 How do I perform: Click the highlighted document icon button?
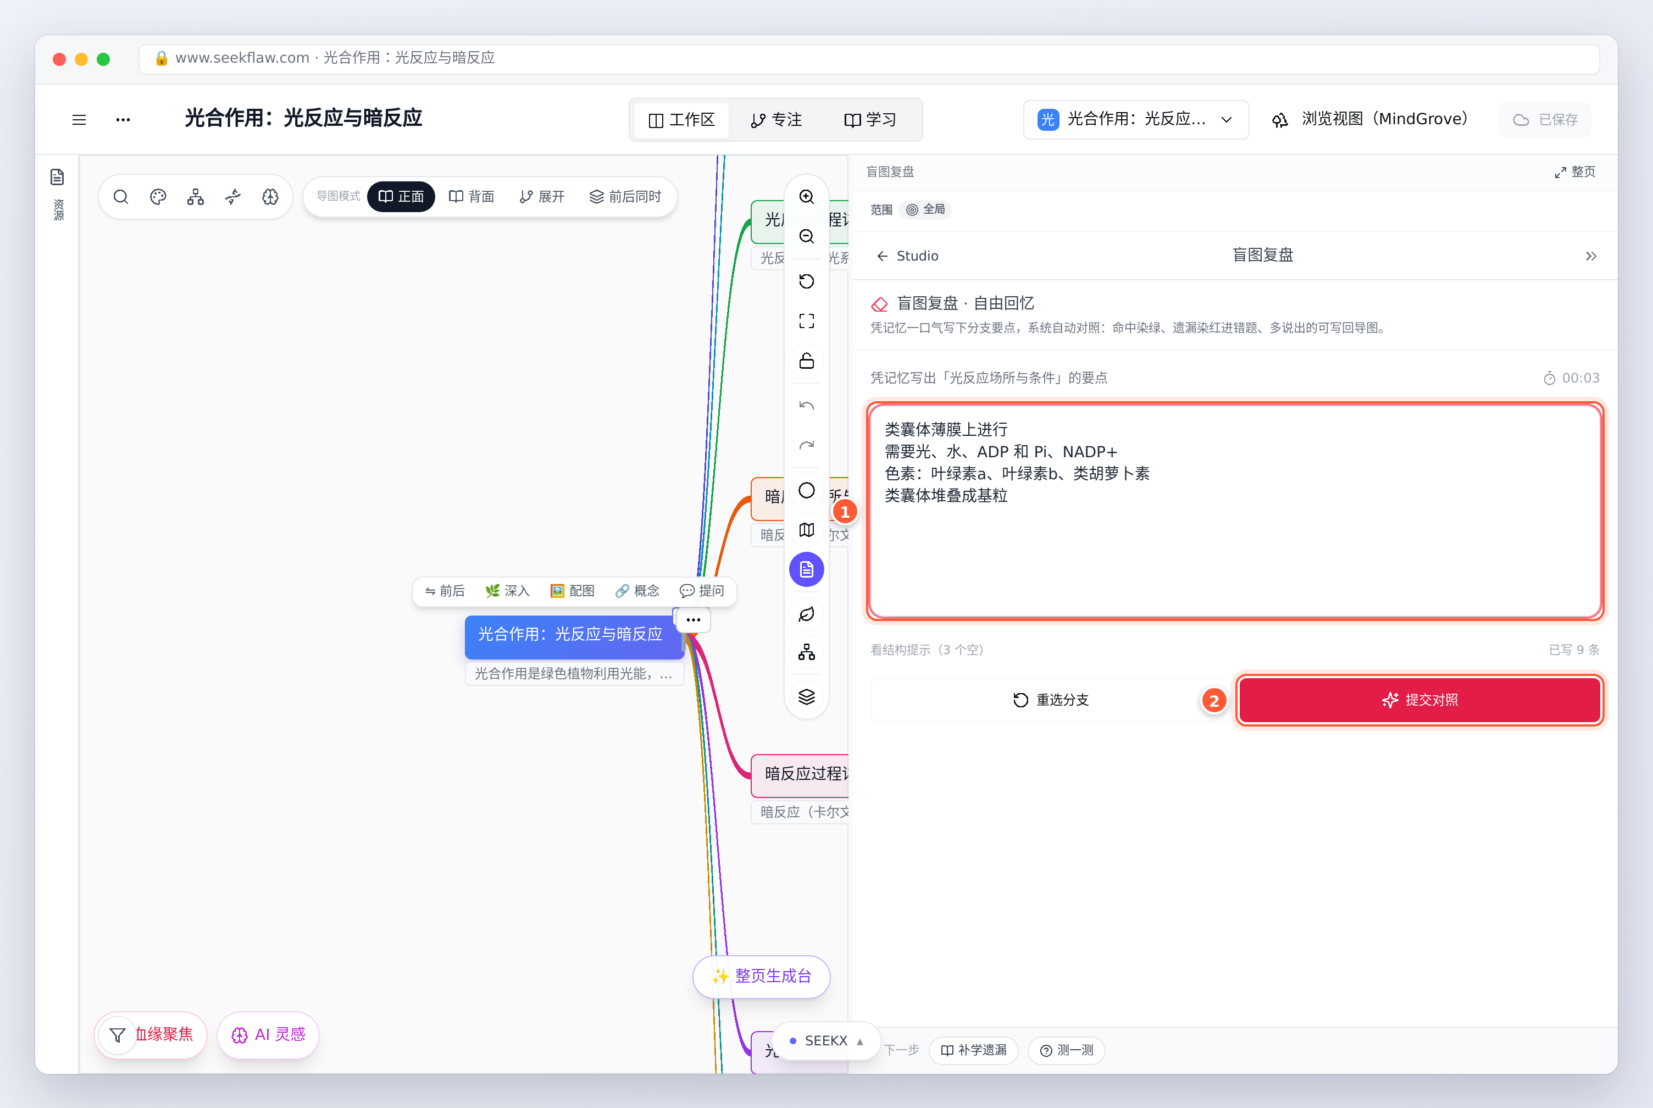[807, 570]
